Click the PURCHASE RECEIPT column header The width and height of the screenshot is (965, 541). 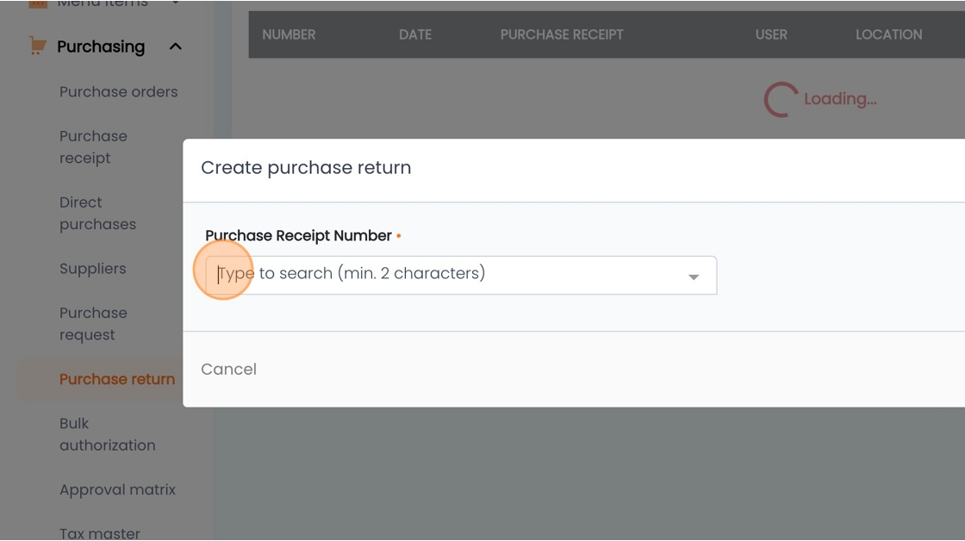(562, 34)
